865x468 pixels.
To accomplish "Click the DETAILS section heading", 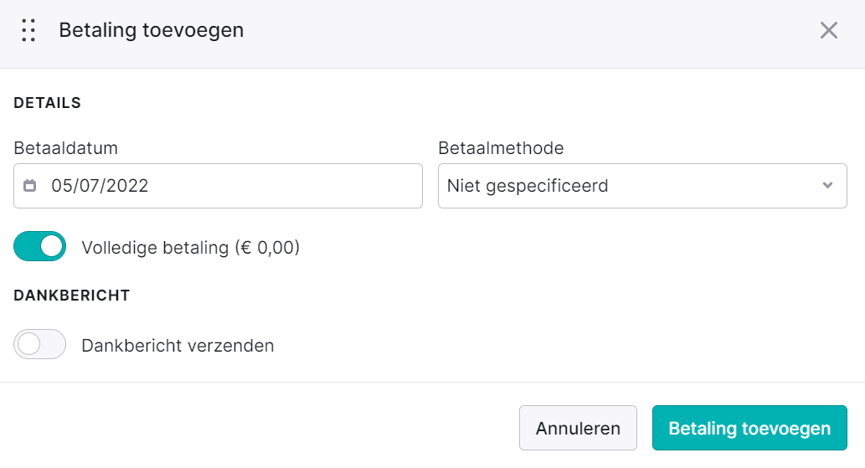I will [x=48, y=103].
